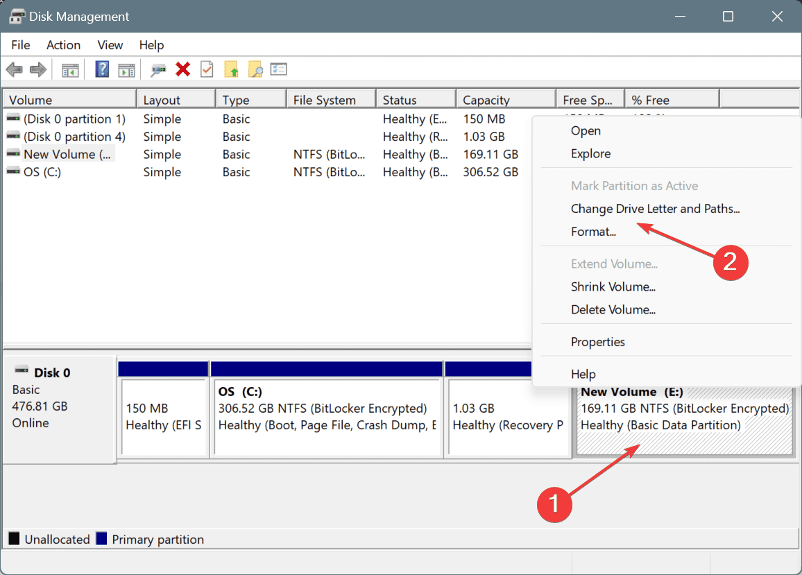Open the Action menu
802x575 pixels.
[x=63, y=45]
